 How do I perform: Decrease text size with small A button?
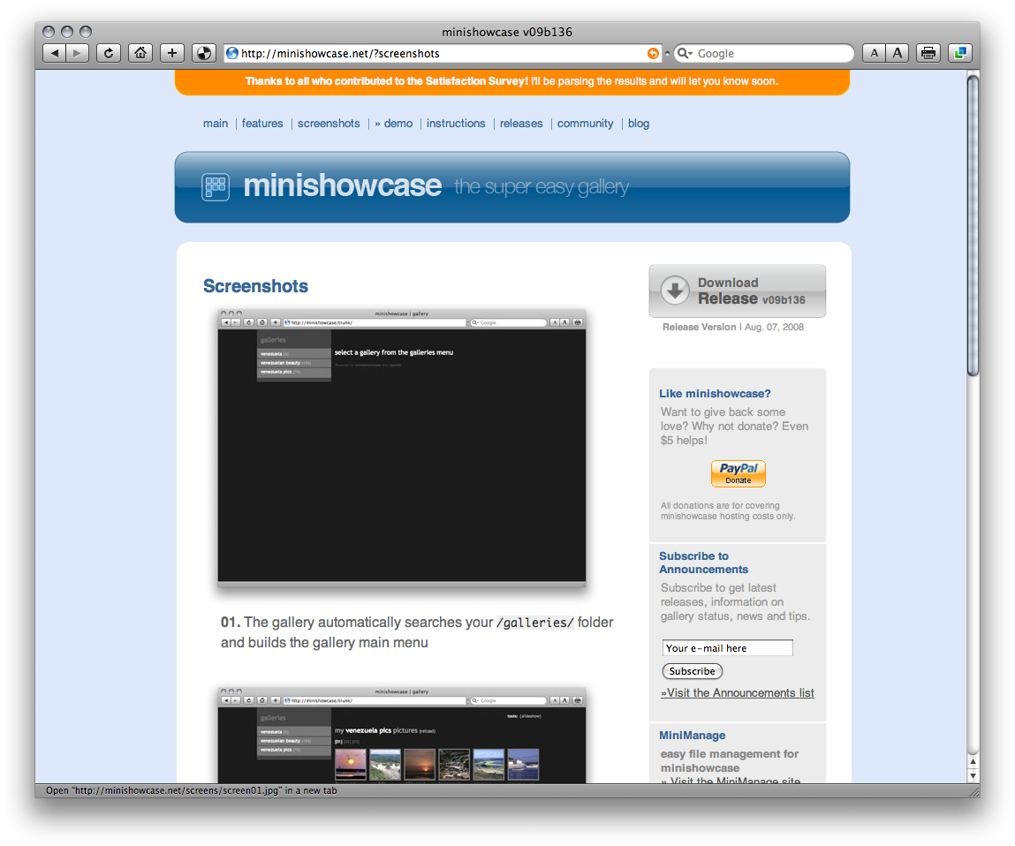click(x=874, y=53)
